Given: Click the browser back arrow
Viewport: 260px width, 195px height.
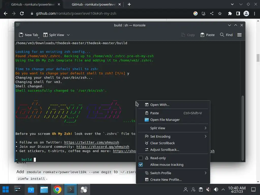Looking at the screenshot, I should 6,13.
